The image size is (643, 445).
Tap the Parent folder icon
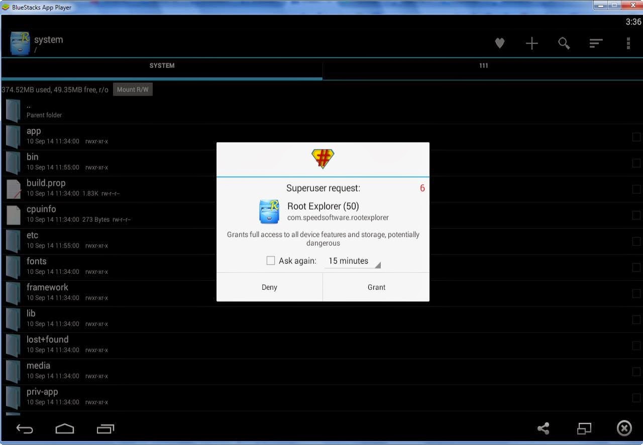[x=13, y=110]
